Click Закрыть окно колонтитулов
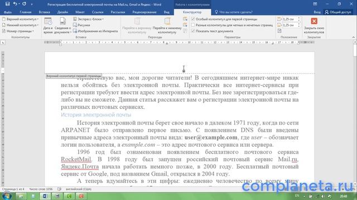357x200 pixels. tap(314, 26)
